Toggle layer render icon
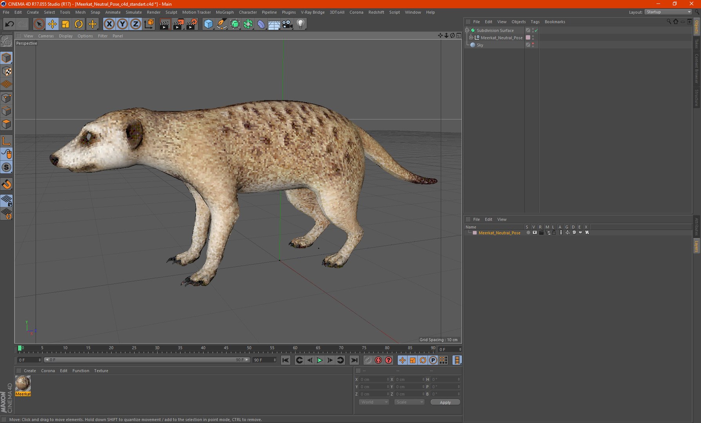701x423 pixels. 541,233
